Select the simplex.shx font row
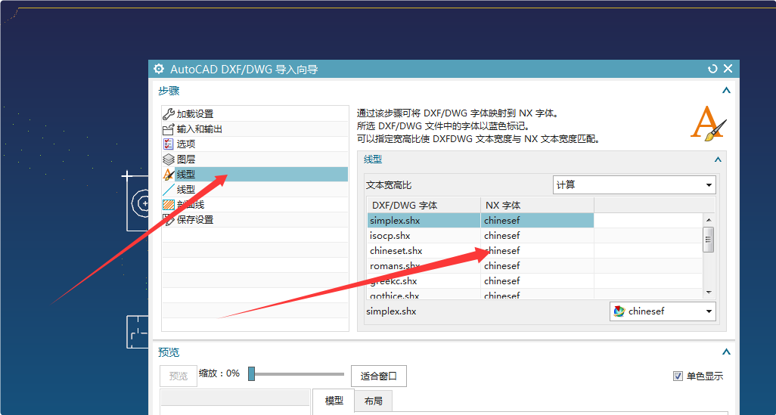 point(535,221)
